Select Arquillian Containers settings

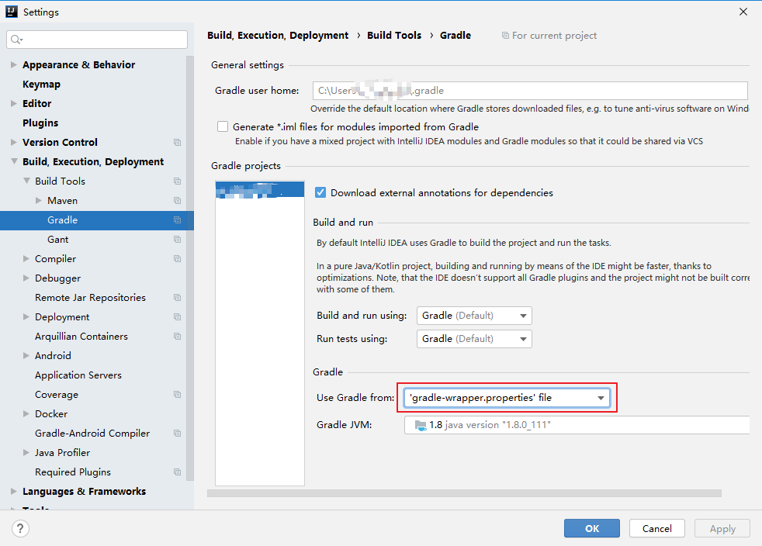coord(81,337)
